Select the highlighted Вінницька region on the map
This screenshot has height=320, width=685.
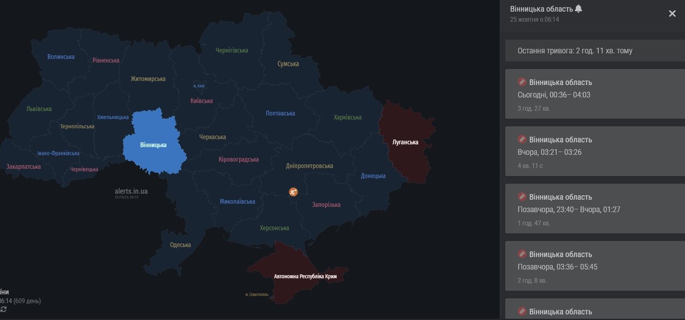[x=152, y=144]
